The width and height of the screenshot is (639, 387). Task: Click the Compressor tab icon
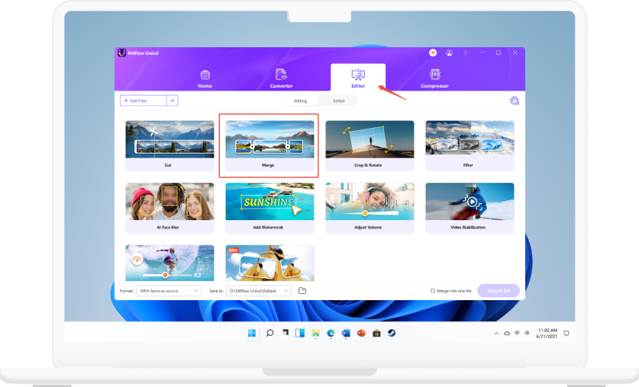click(434, 74)
